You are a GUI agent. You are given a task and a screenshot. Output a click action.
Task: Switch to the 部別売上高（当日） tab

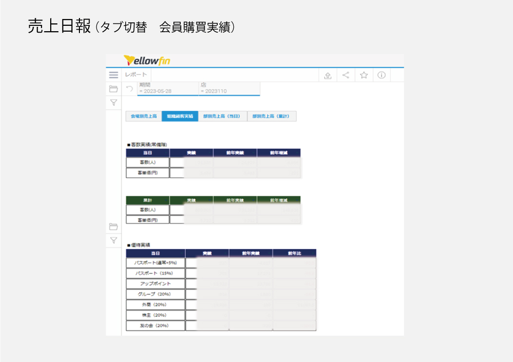tap(223, 116)
